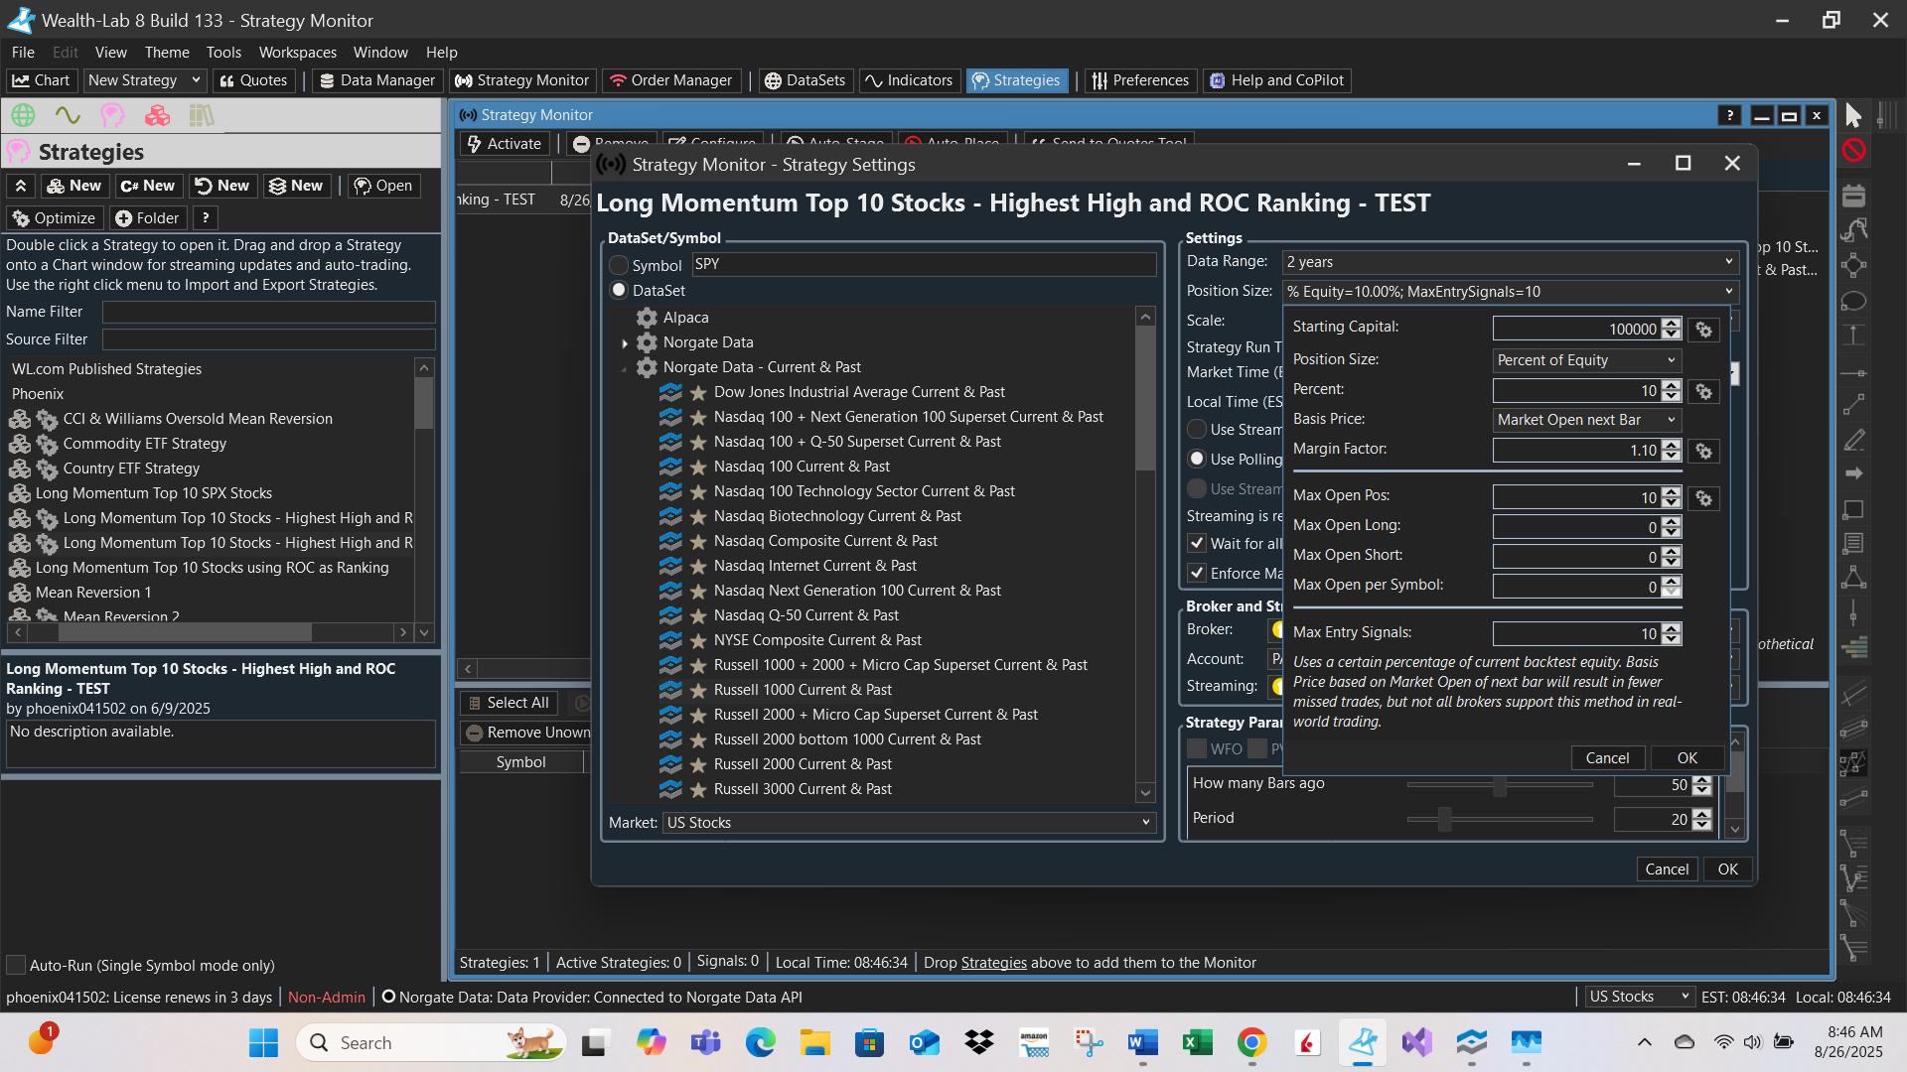Adjust the How many Bars ago slider
The width and height of the screenshot is (1907, 1072).
[1500, 786]
